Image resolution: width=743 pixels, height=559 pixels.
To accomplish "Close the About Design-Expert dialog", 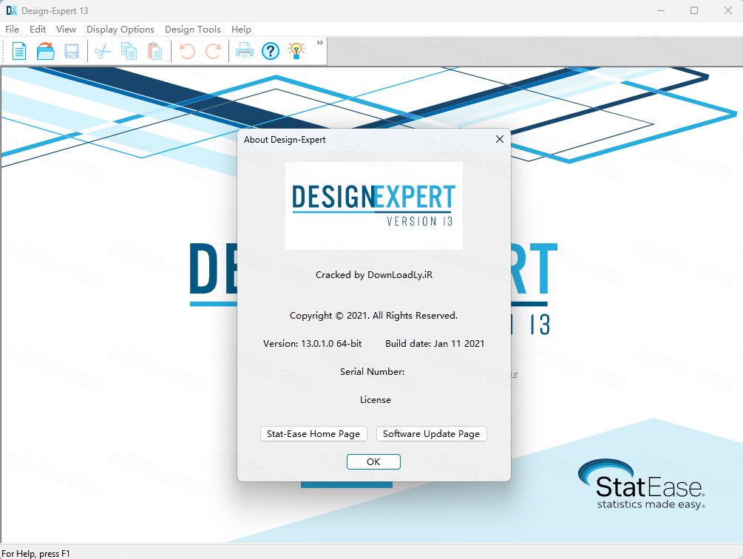I will [500, 139].
